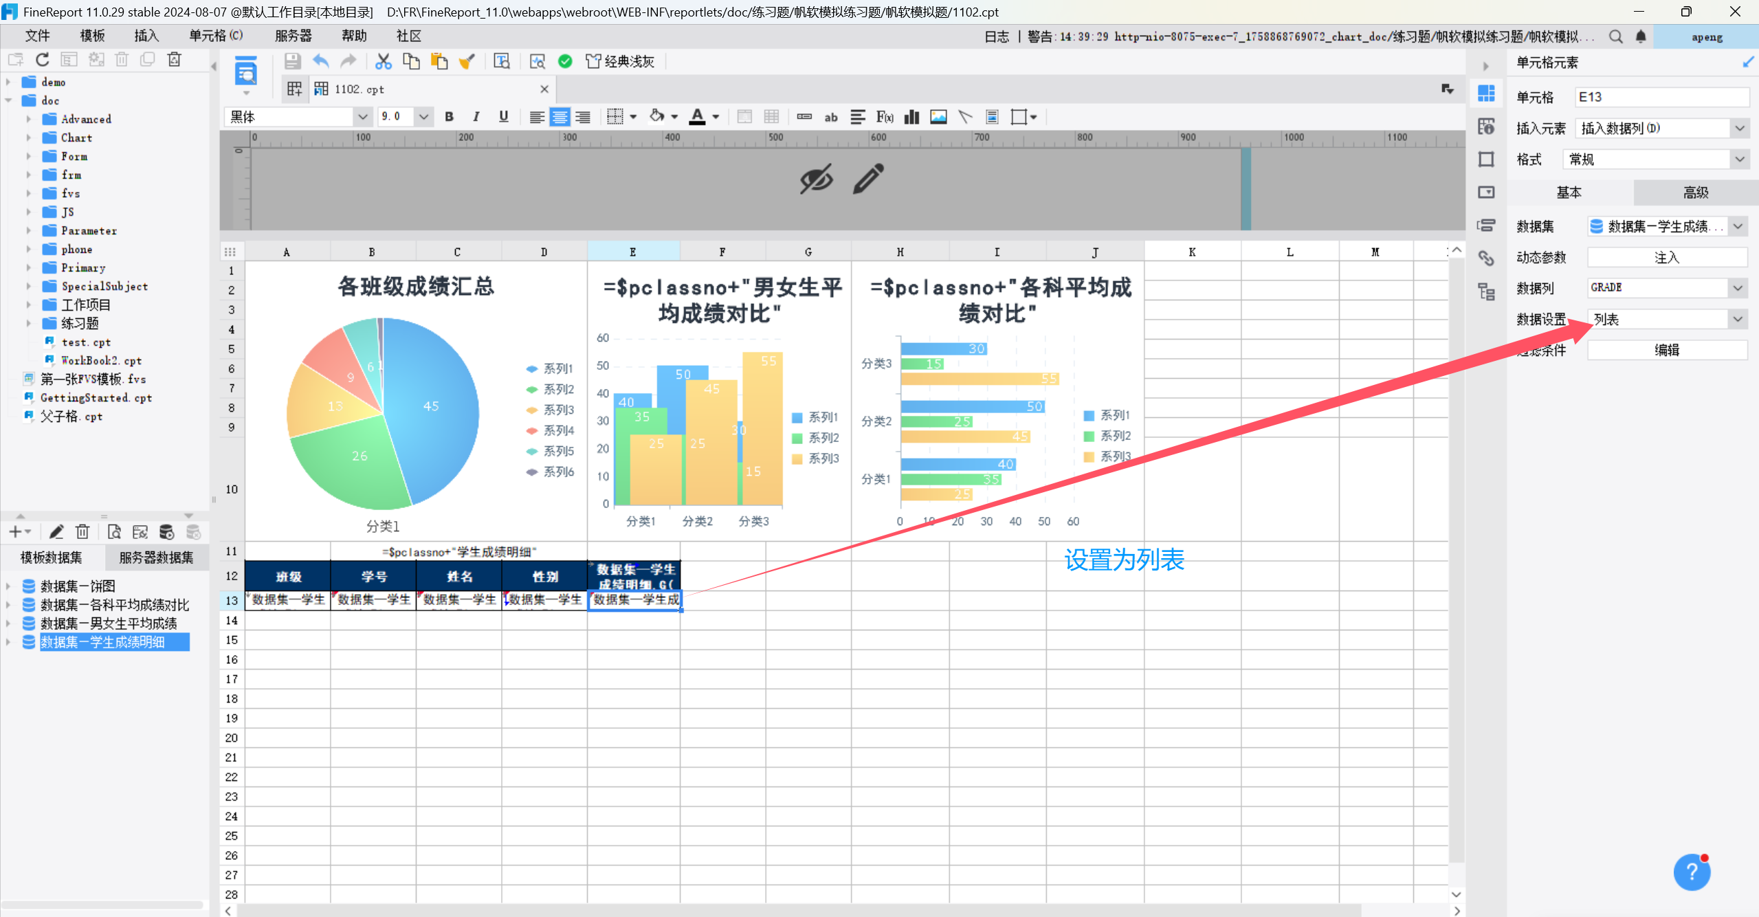Switch to the 高级 tab

point(1695,192)
